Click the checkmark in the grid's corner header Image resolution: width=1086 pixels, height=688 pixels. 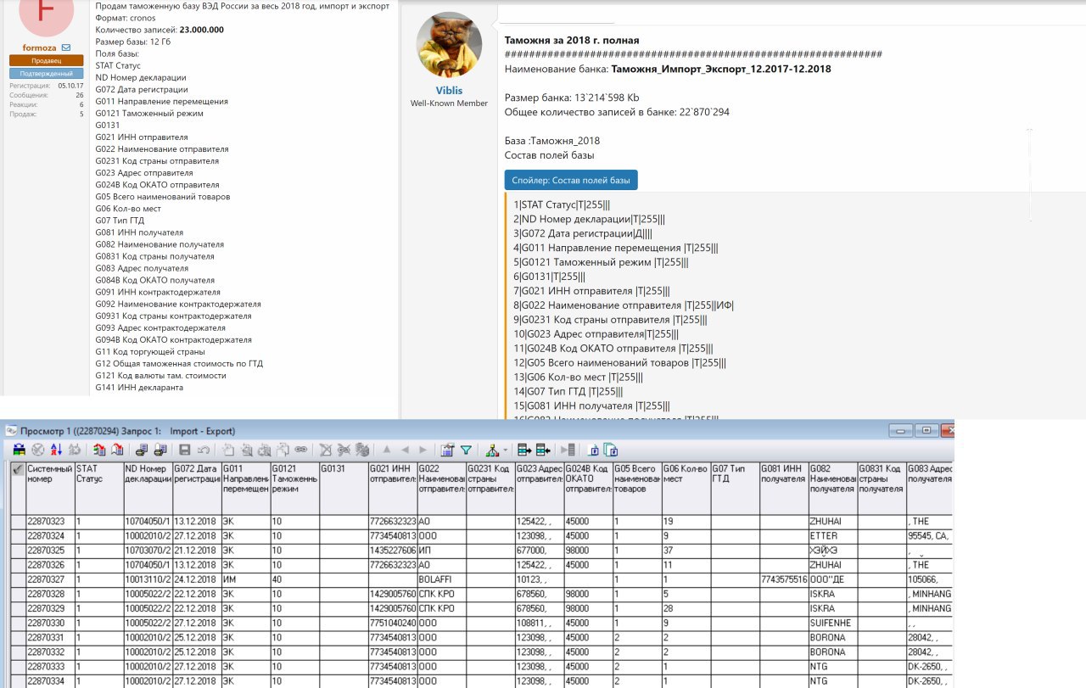[17, 468]
